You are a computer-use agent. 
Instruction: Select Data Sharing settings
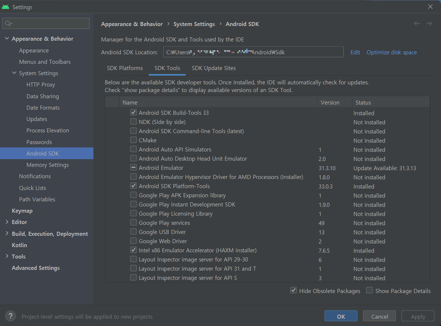click(42, 96)
